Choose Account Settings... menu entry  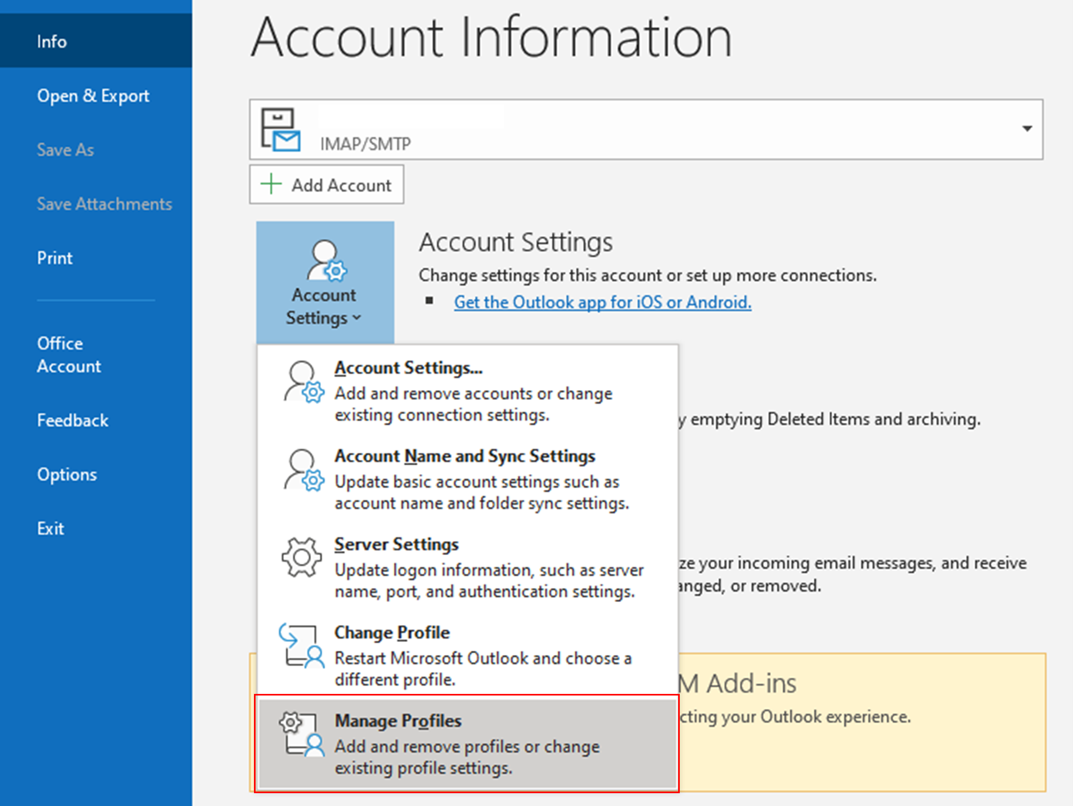pos(467,391)
